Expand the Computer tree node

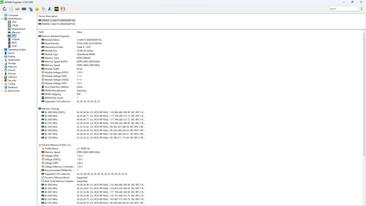[2, 15]
